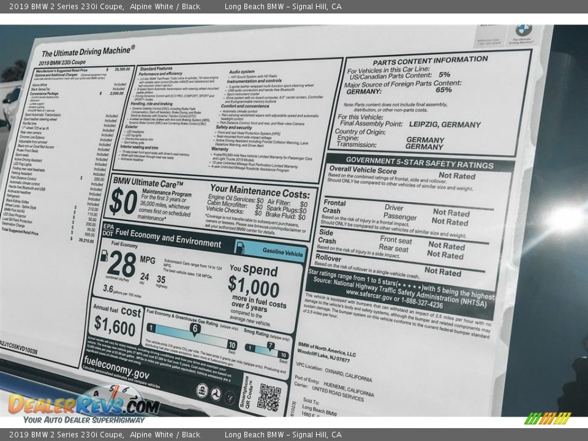588x441 pixels.
Task: Click the top caption '2019 BMW 2 Series 230i Coupe'
Action: click(x=66, y=7)
